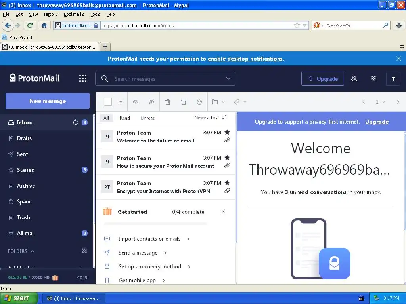Unstar the 'Encrypt your Internet with ProtonVPN' message

point(227,183)
